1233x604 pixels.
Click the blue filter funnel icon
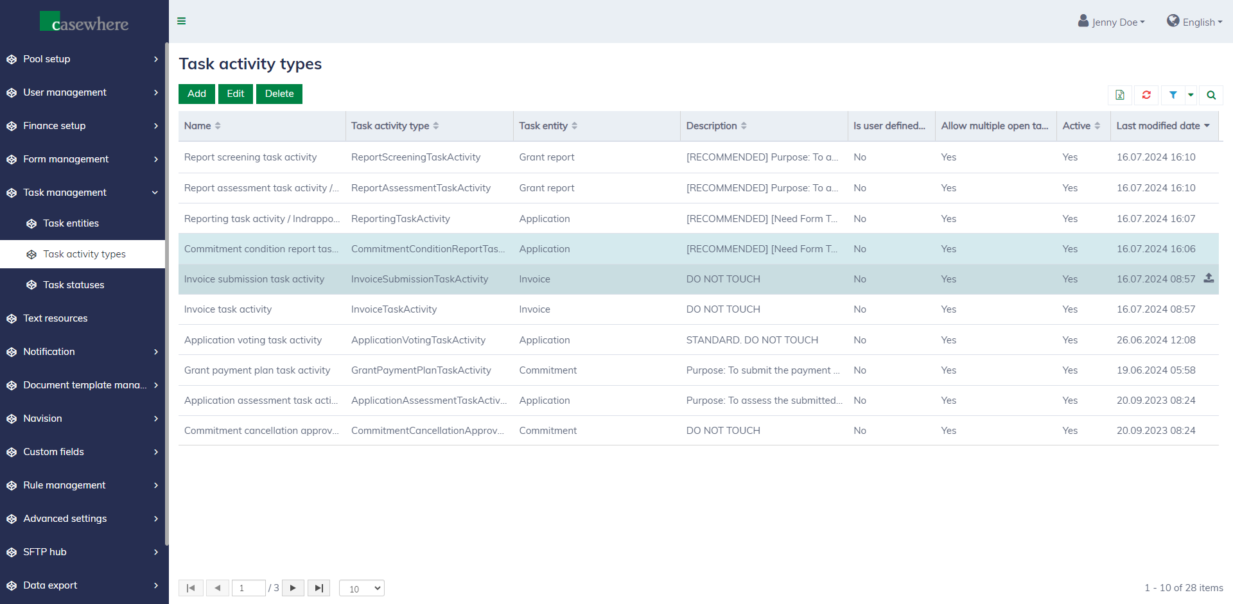1173,95
